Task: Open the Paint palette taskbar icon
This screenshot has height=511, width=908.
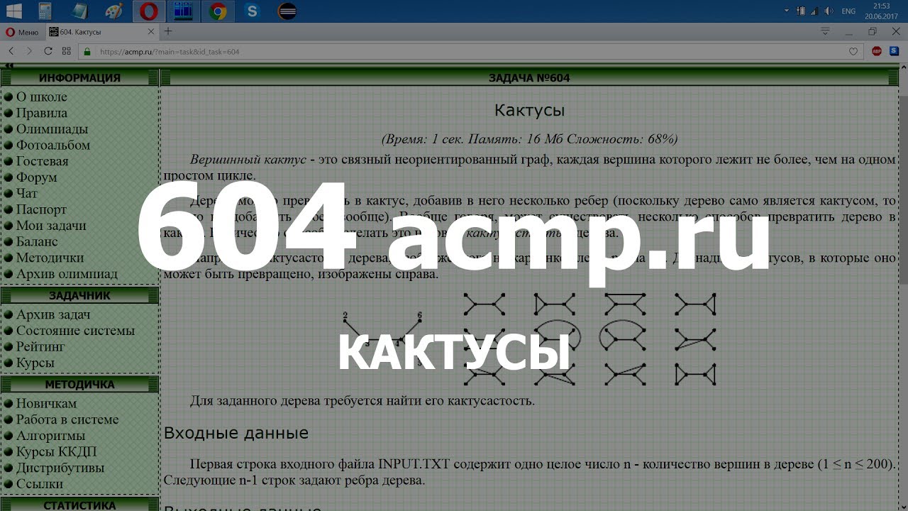Action: point(114,11)
